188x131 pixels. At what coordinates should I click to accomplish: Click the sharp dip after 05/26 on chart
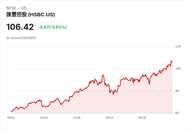coord(149,84)
